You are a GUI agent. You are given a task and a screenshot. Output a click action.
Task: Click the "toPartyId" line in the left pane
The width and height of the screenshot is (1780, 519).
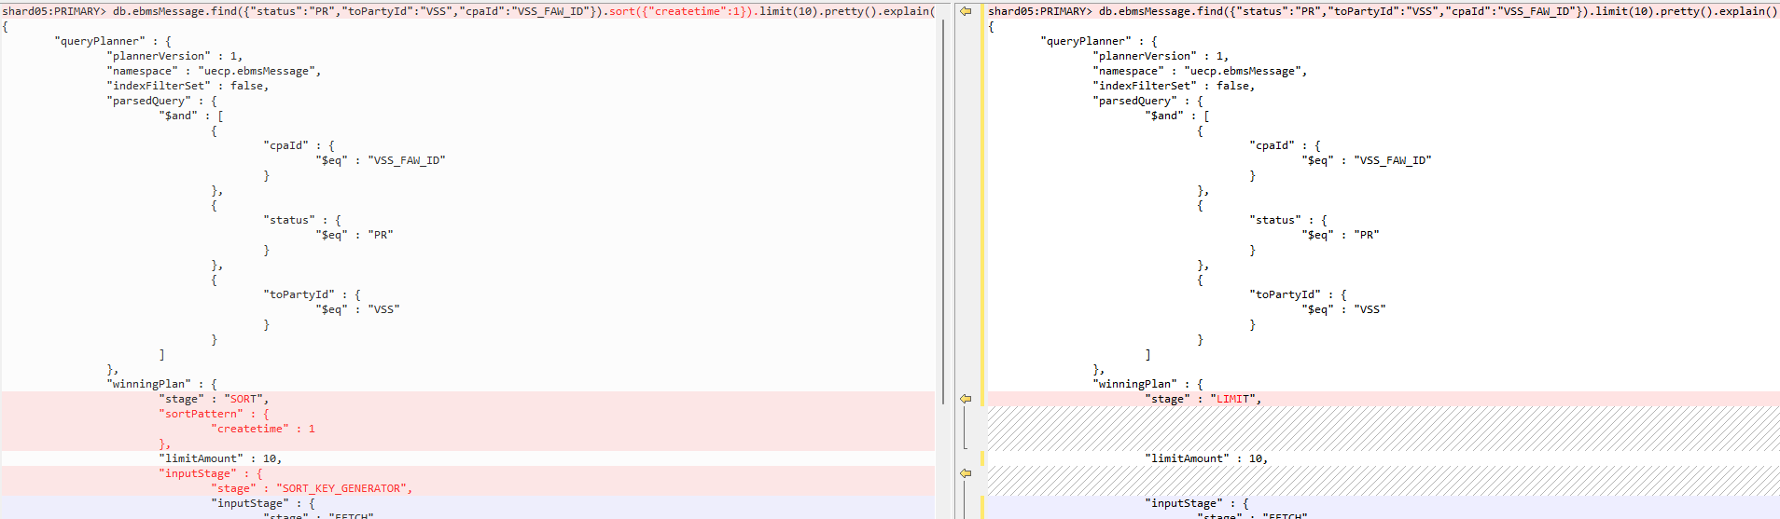pyautogui.click(x=312, y=294)
